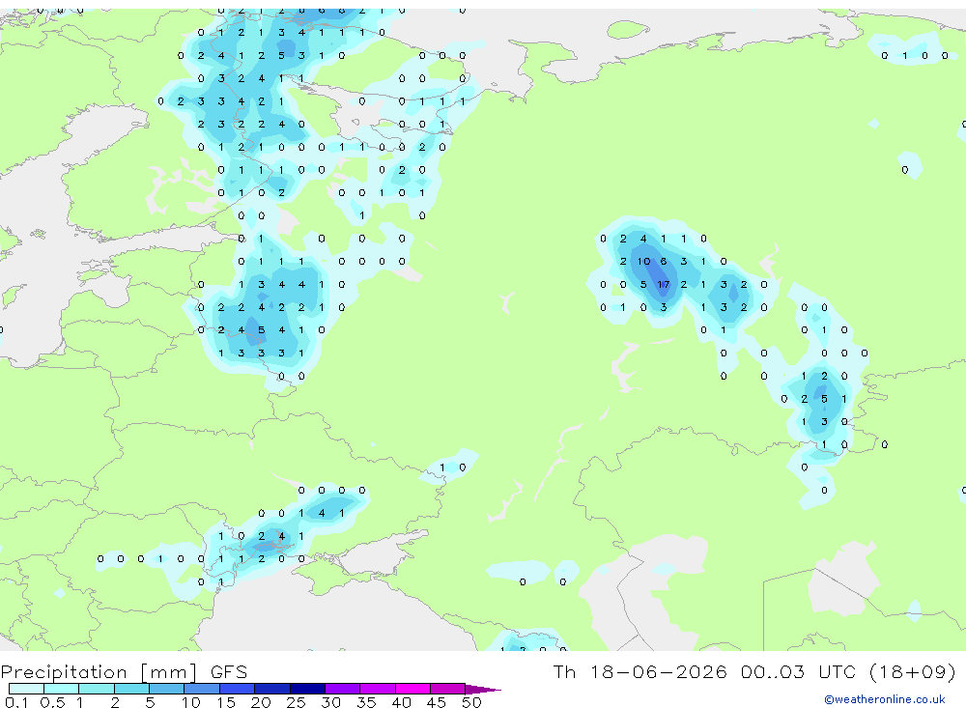Click the 40–45 mm magenta legend swatch
The width and height of the screenshot is (966, 708).
point(412,689)
